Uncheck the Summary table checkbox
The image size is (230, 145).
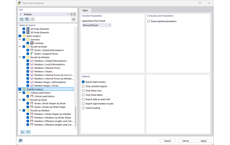(x=28, y=43)
